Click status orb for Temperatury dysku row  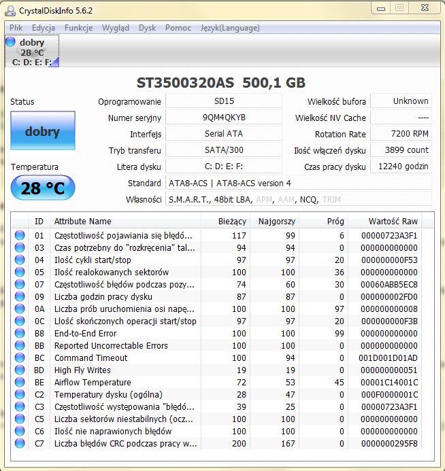pos(20,394)
